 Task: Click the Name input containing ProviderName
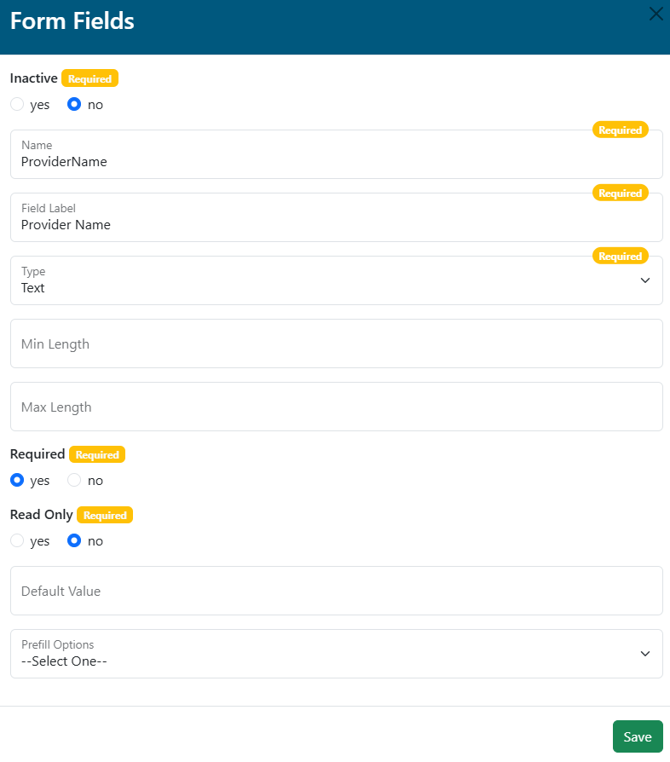(336, 160)
